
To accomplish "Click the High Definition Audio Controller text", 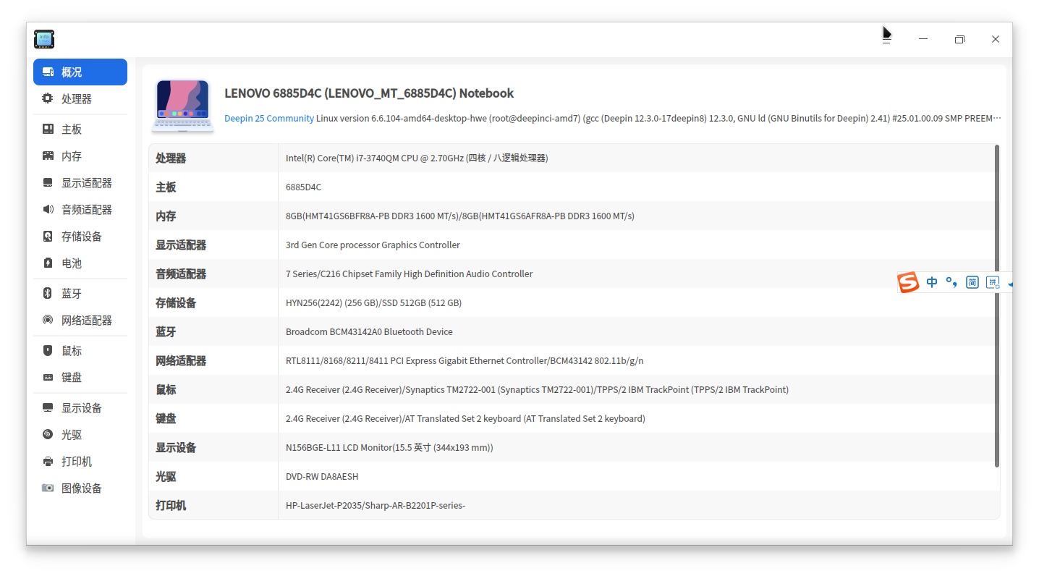I will tap(409, 274).
